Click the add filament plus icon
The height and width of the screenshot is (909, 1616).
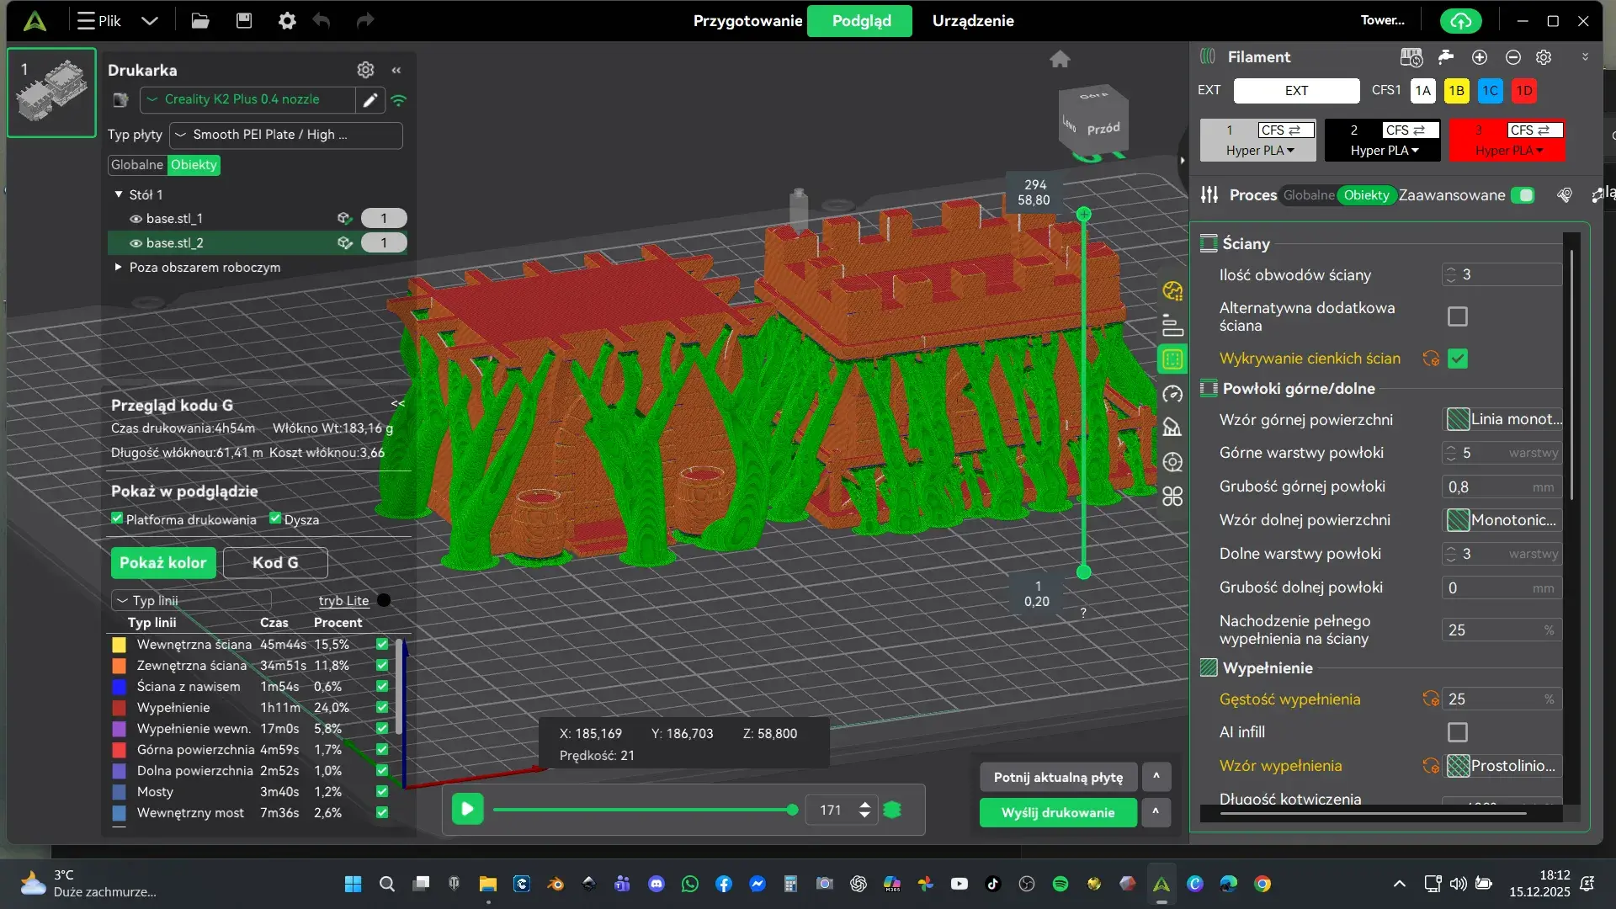tap(1479, 57)
